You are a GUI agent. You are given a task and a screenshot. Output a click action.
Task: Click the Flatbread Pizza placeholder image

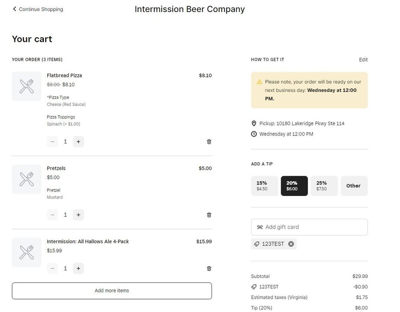[x=26, y=86]
